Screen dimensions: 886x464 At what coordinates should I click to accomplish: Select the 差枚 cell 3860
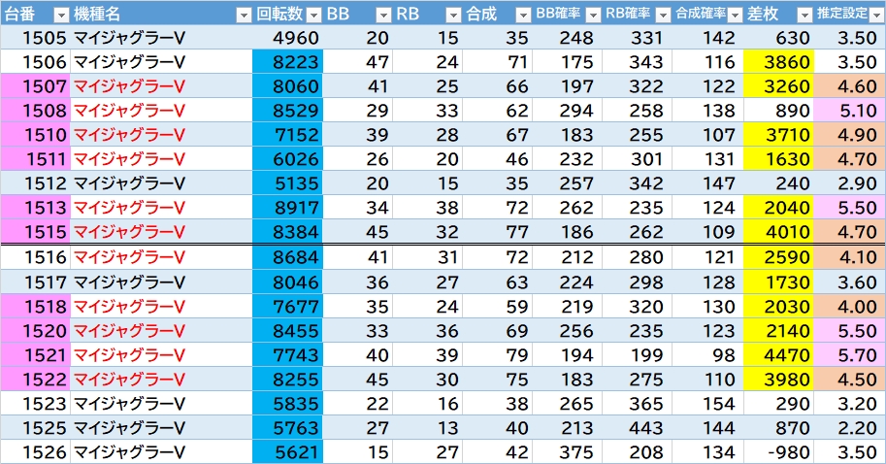(x=778, y=61)
